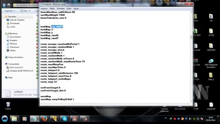The width and height of the screenshot is (220, 124).
Task: Click the highlighted lockMap value pay_fild07
Action: coord(57,27)
